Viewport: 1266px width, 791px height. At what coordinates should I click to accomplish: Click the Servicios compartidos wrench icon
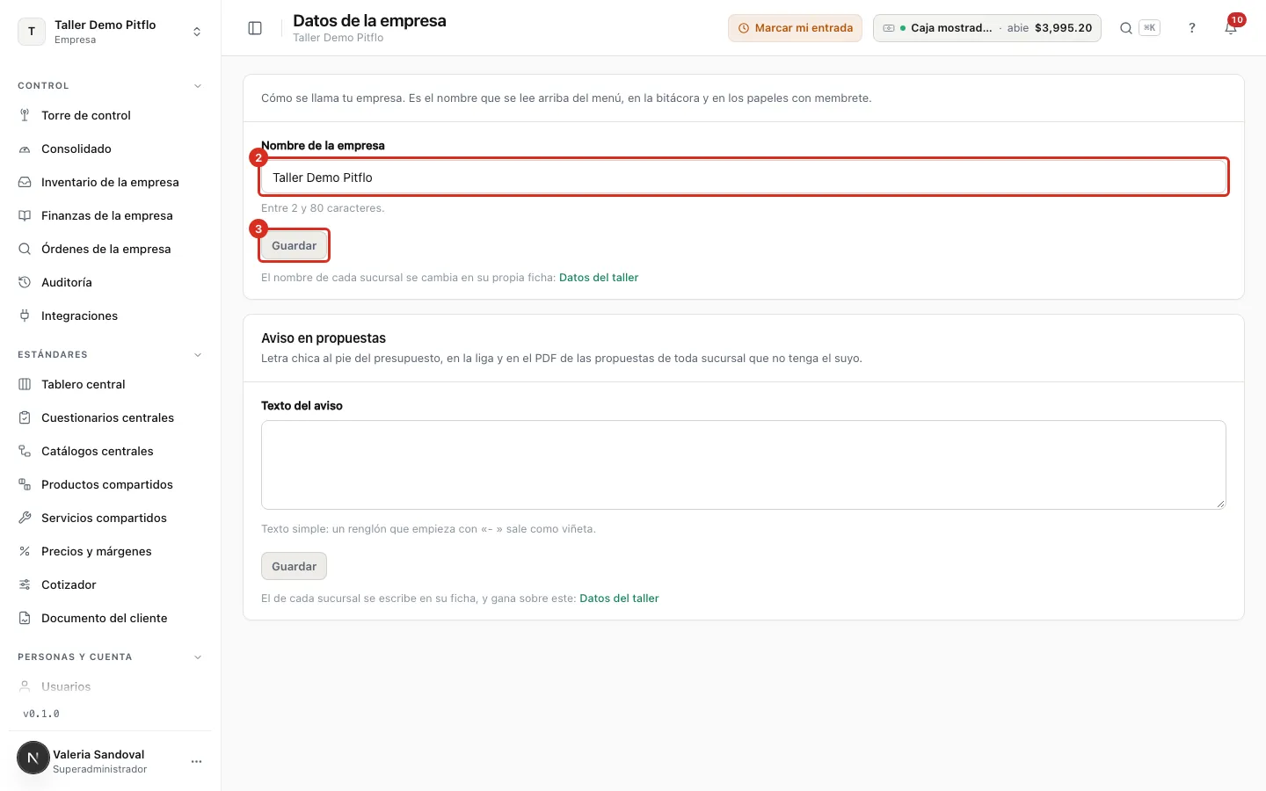[x=25, y=518]
